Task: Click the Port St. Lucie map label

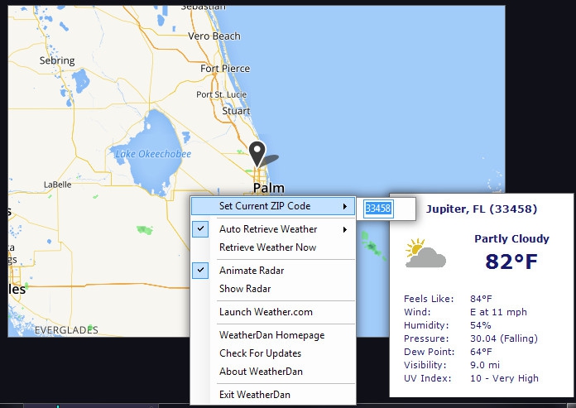Action: (x=222, y=94)
